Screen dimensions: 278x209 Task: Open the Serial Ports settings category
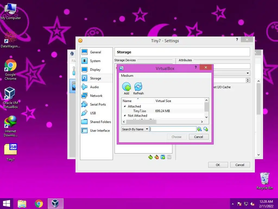click(96, 104)
